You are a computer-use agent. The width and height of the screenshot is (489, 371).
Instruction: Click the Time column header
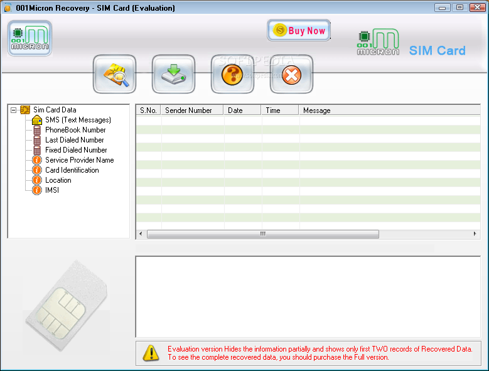coord(280,110)
